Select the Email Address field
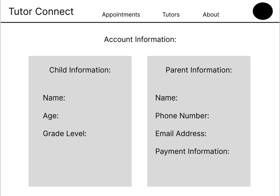Screen dimensions: 280x196 click(180, 134)
